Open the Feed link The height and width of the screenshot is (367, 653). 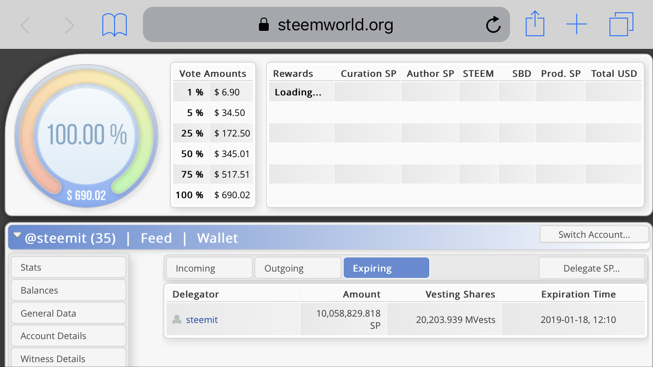156,238
